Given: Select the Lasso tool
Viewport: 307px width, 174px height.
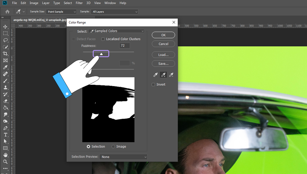Looking at the screenshot, I should [5, 40].
